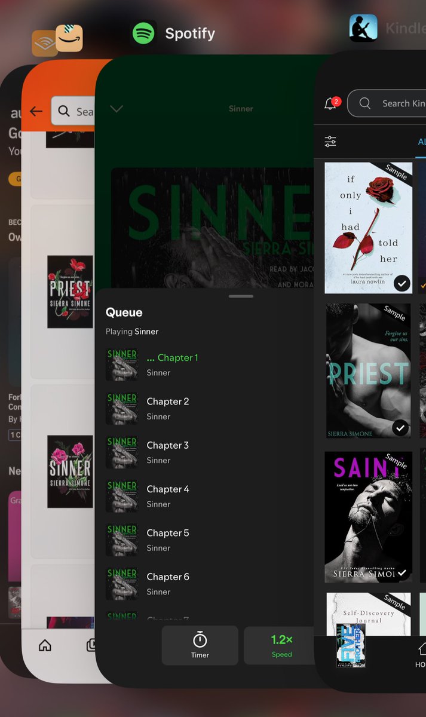This screenshot has height=717, width=426.
Task: Open Self-Discovery Journal sample in Kindle
Action: pos(368,614)
